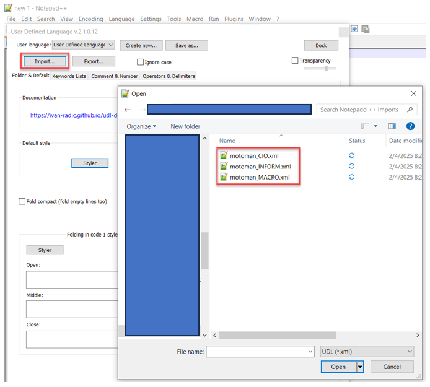Viewport: 430px width, 387px height.
Task: Dock the User Defined Language dialog
Action: (321, 45)
